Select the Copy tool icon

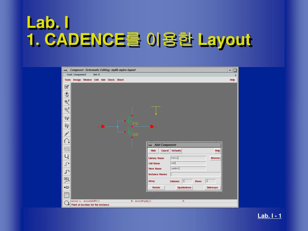point(67,125)
